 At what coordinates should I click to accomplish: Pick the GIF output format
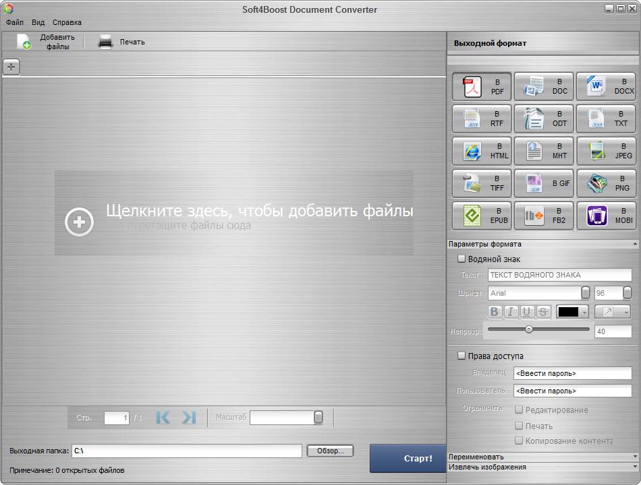[x=544, y=183]
